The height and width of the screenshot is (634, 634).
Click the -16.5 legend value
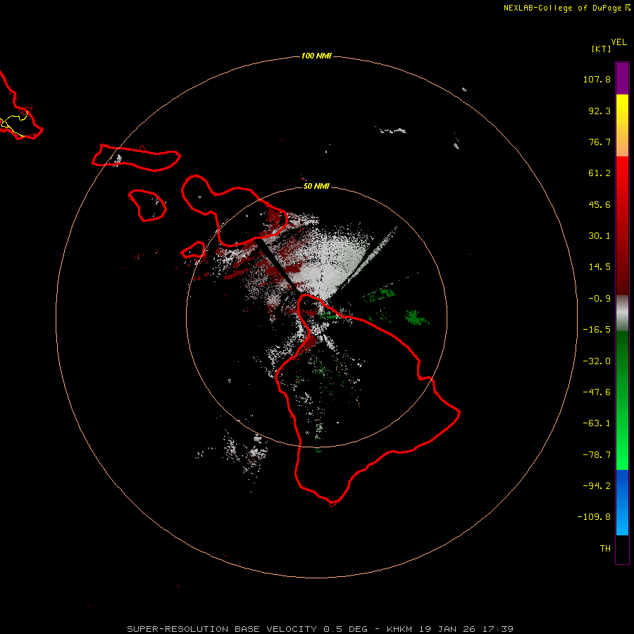(597, 330)
